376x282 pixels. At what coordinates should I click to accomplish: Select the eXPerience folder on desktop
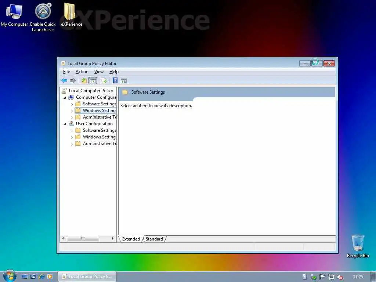click(71, 15)
